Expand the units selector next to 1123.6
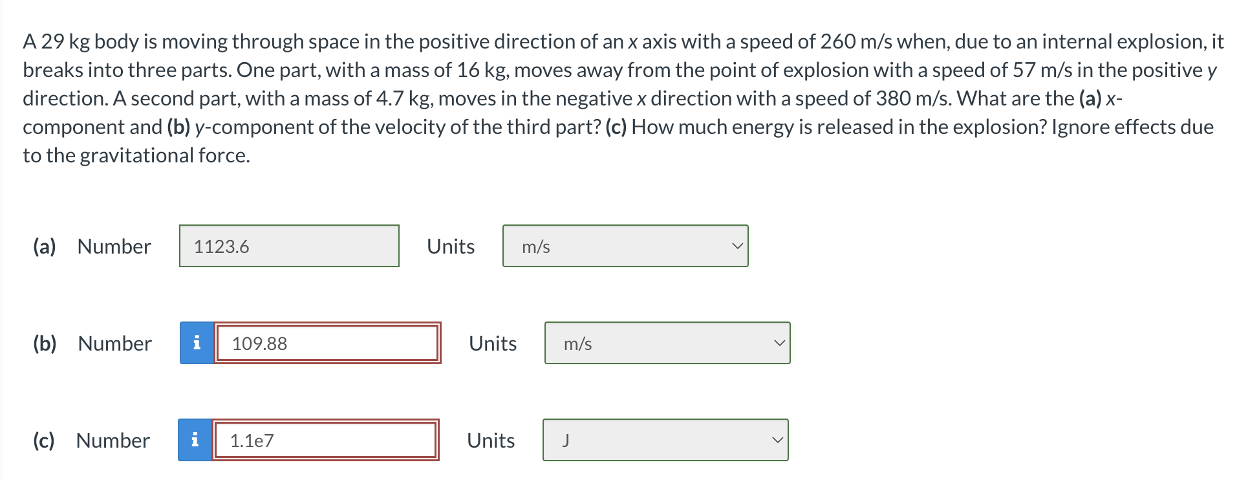This screenshot has width=1237, height=480. [x=624, y=246]
